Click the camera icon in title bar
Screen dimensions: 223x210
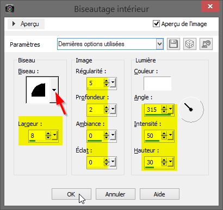10,9
